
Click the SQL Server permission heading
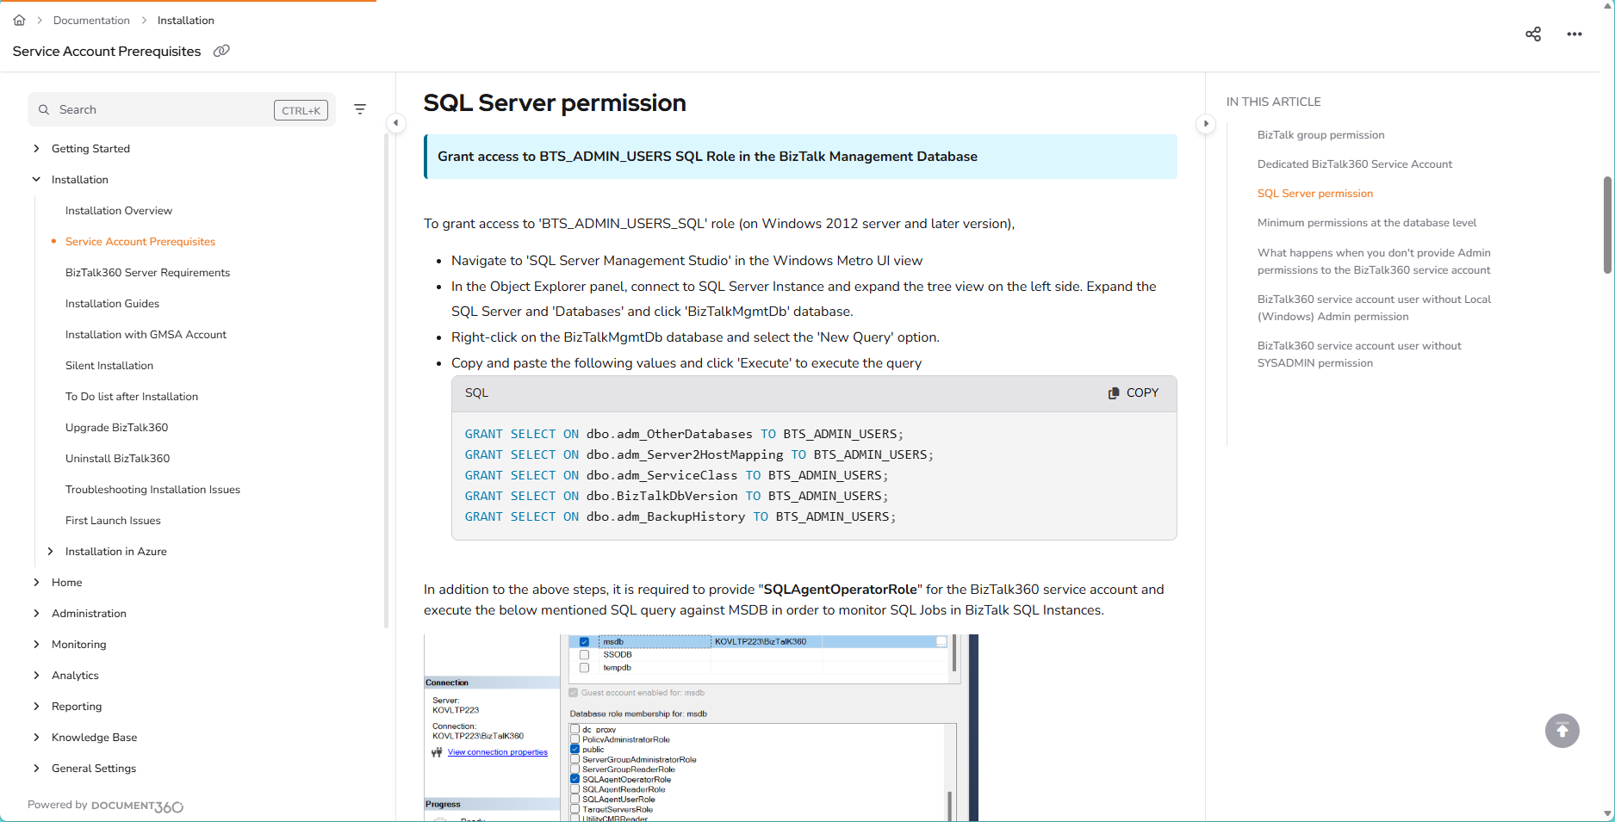555,102
